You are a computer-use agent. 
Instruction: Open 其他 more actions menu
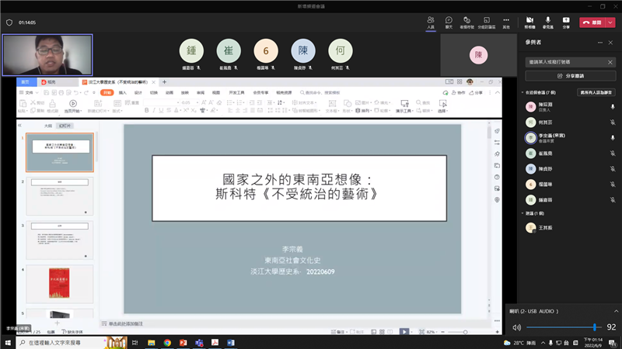tap(506, 19)
